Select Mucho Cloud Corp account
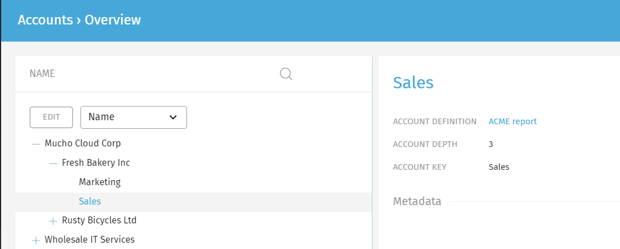This screenshot has width=620, height=249. (x=83, y=143)
